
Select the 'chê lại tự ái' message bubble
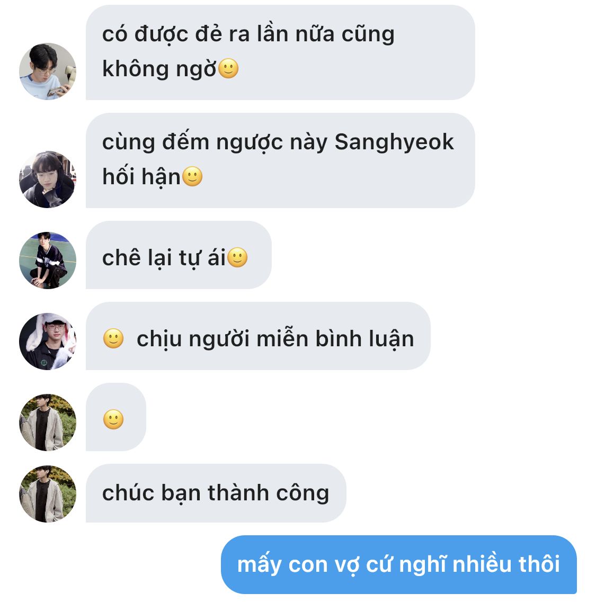pos(179,255)
